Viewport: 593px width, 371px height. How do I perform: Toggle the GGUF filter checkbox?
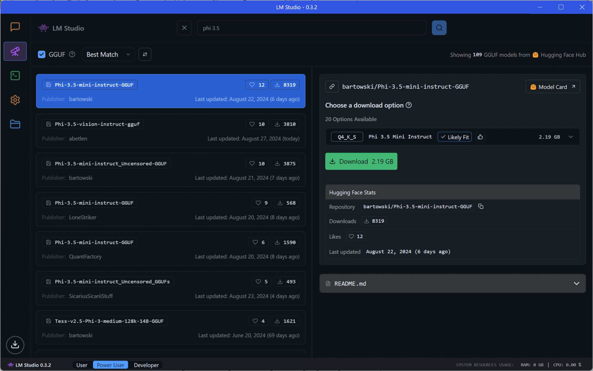(x=41, y=54)
